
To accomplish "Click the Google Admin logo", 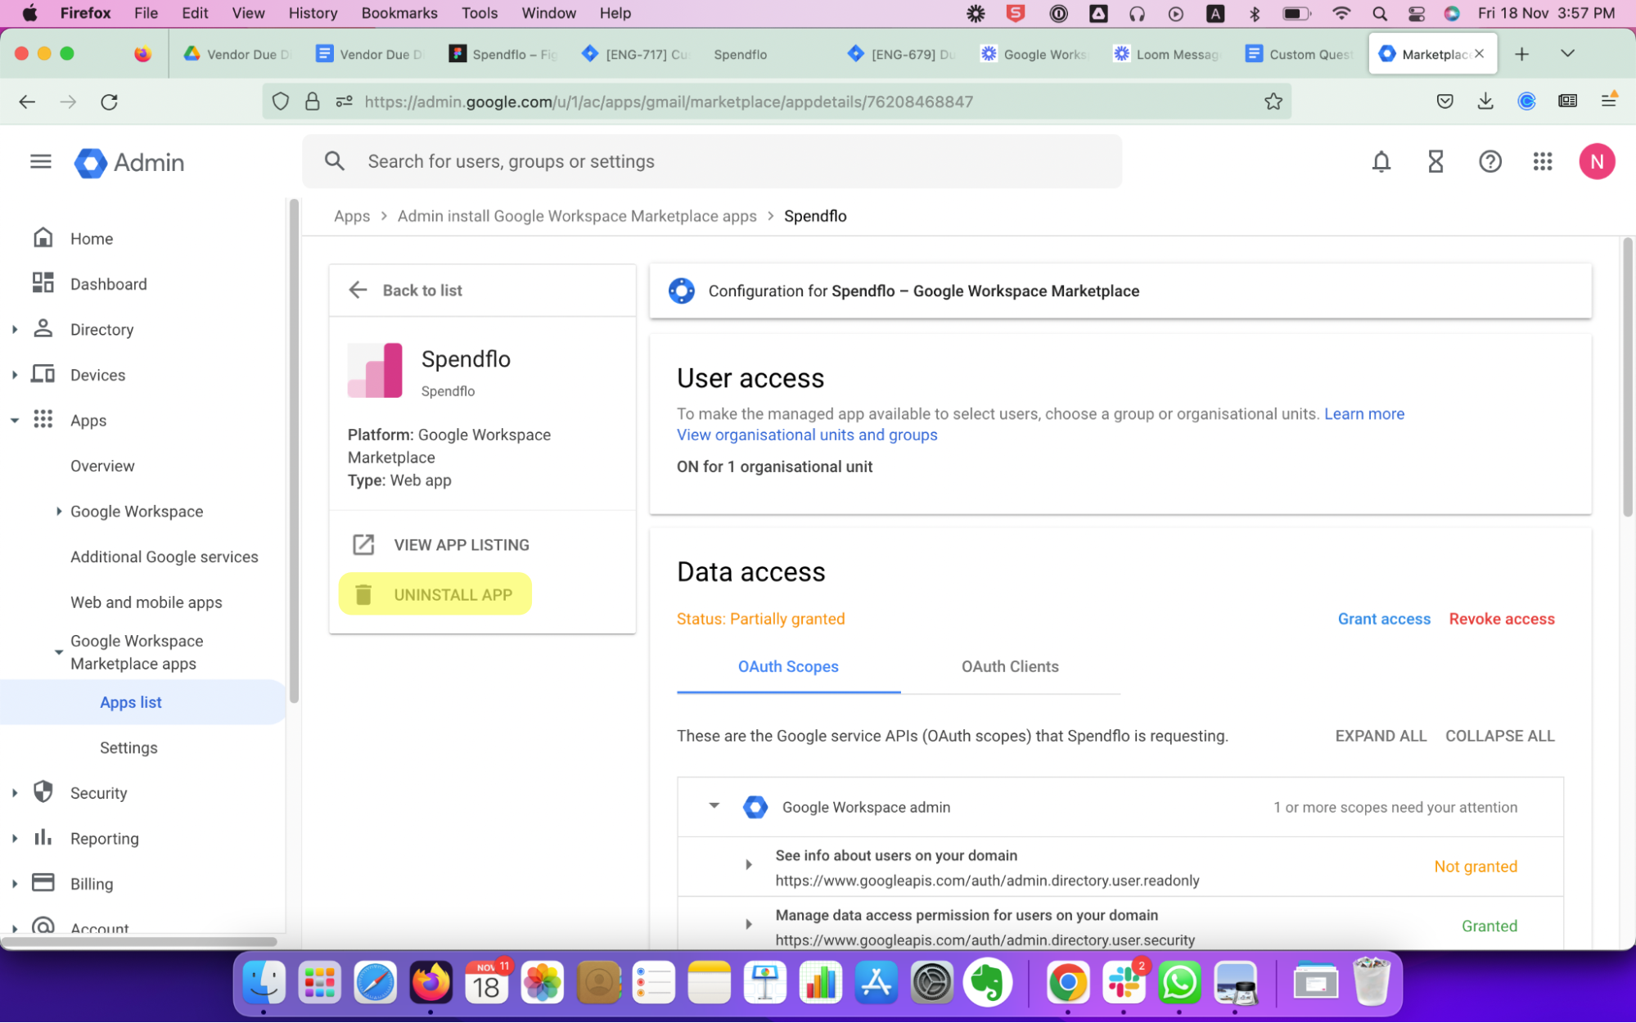I will point(129,163).
